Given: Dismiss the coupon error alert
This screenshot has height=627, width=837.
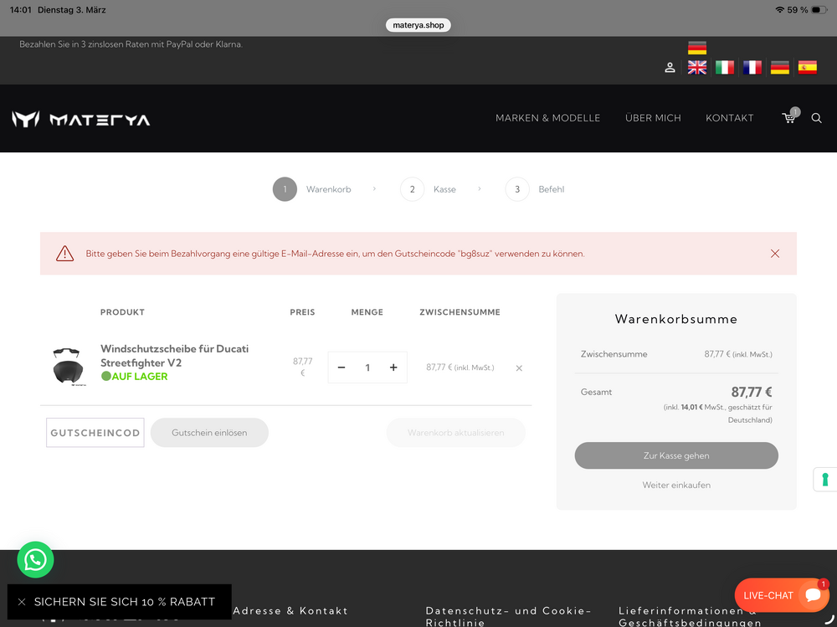Looking at the screenshot, I should coord(774,253).
